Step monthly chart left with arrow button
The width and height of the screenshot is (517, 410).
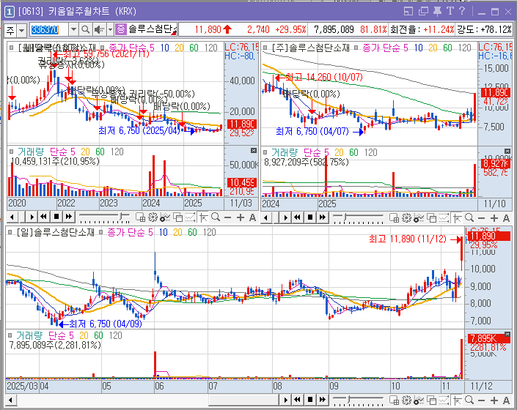coord(12,217)
